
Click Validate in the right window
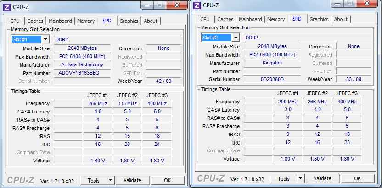(x=322, y=179)
